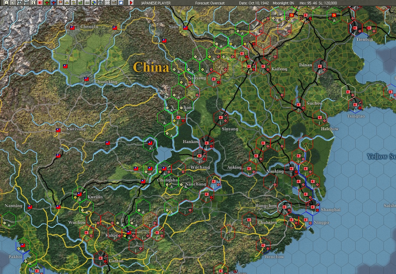Click the Date: Oct 10, 1942 text
Viewport: 396px width, 274px height.
click(x=254, y=3)
